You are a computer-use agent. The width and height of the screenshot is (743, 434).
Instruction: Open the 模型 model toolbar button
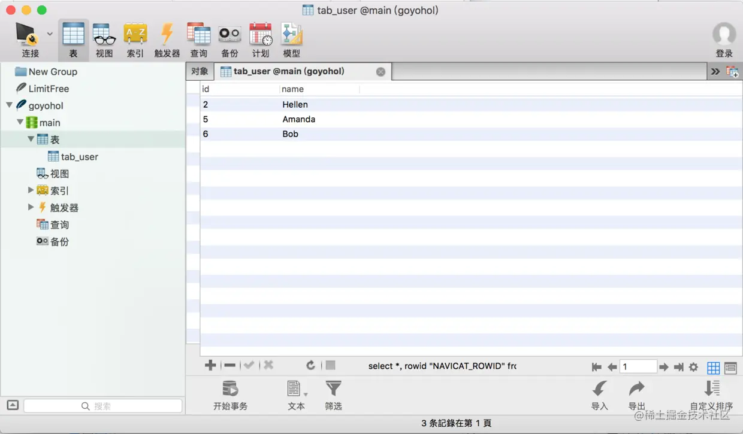point(292,40)
